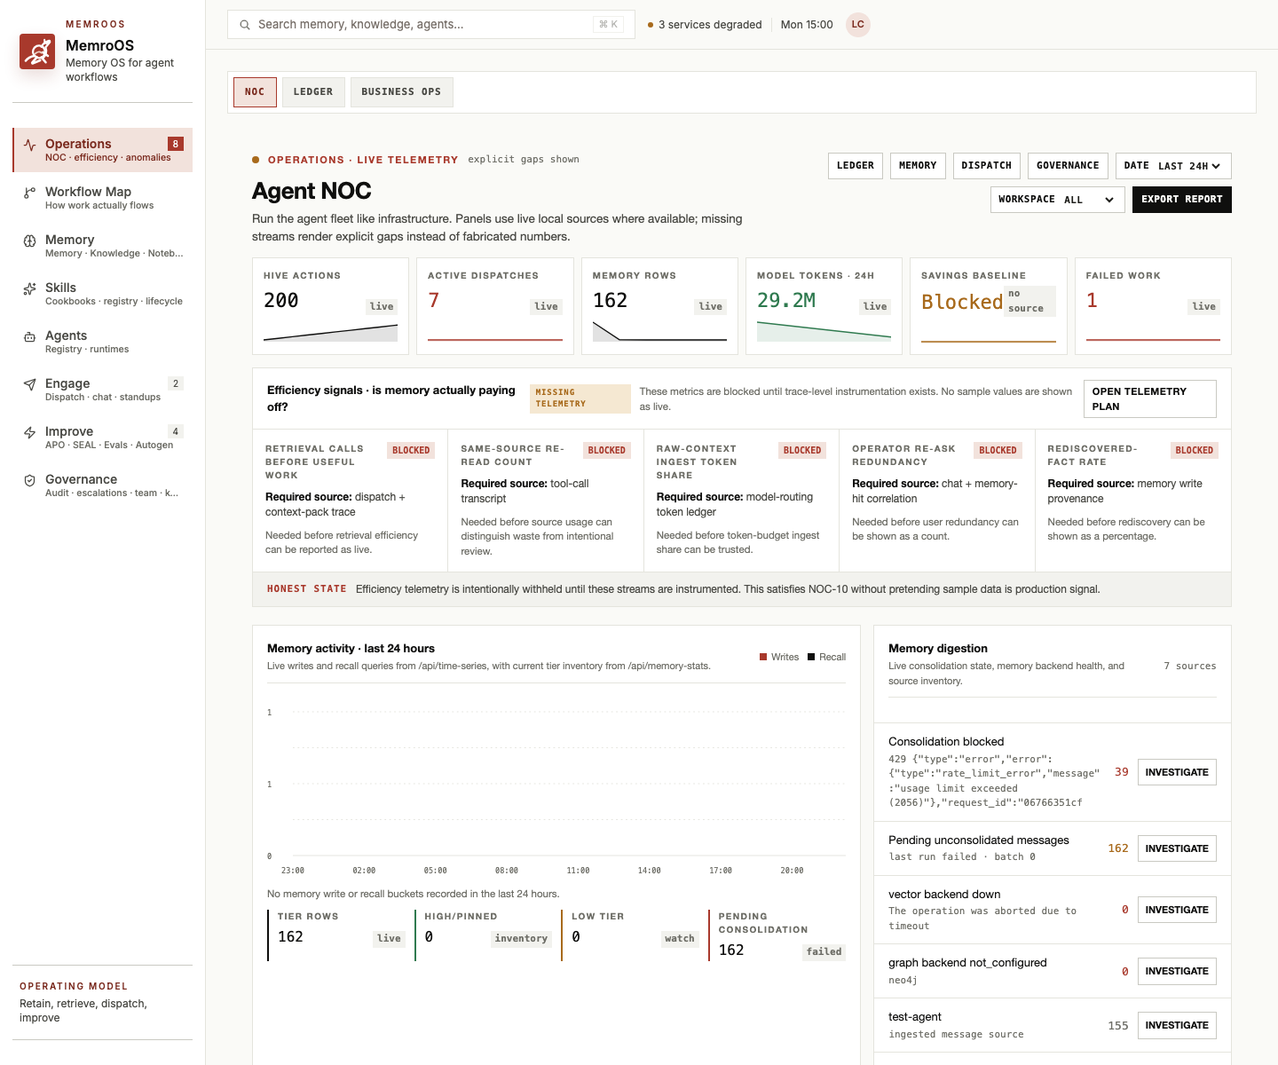Switch to the NOC tab

pyautogui.click(x=255, y=92)
